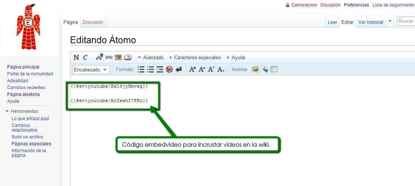The width and height of the screenshot is (415, 186).
Task: Apply bold (N) formatting
Action: (76, 57)
